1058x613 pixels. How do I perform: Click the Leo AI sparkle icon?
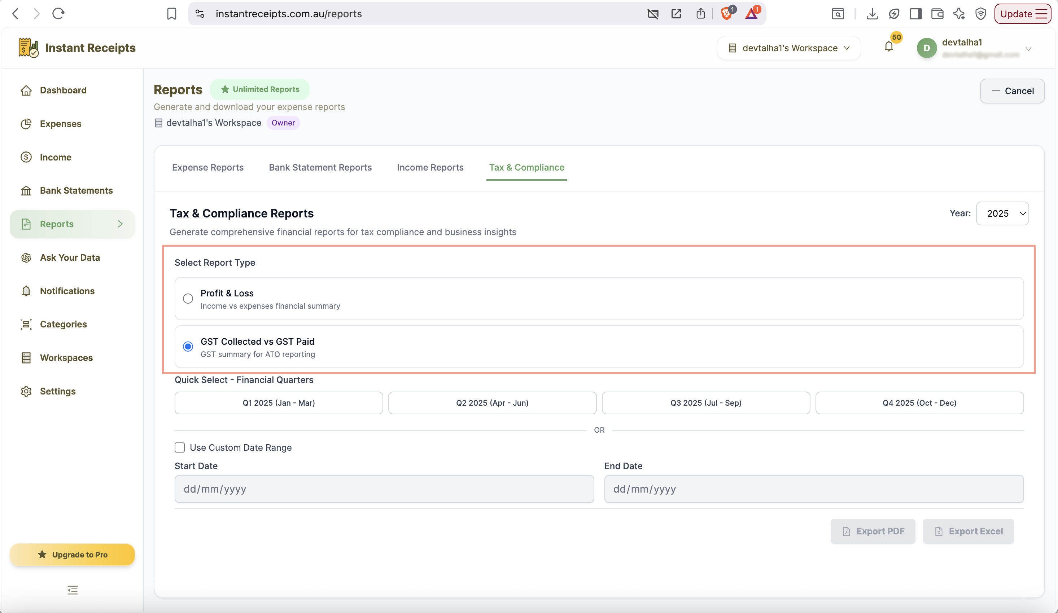(x=959, y=14)
